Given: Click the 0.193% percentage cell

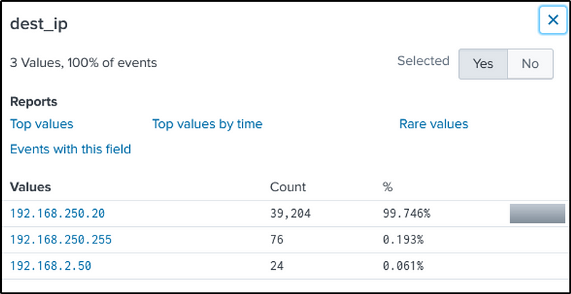Looking at the screenshot, I should (403, 240).
